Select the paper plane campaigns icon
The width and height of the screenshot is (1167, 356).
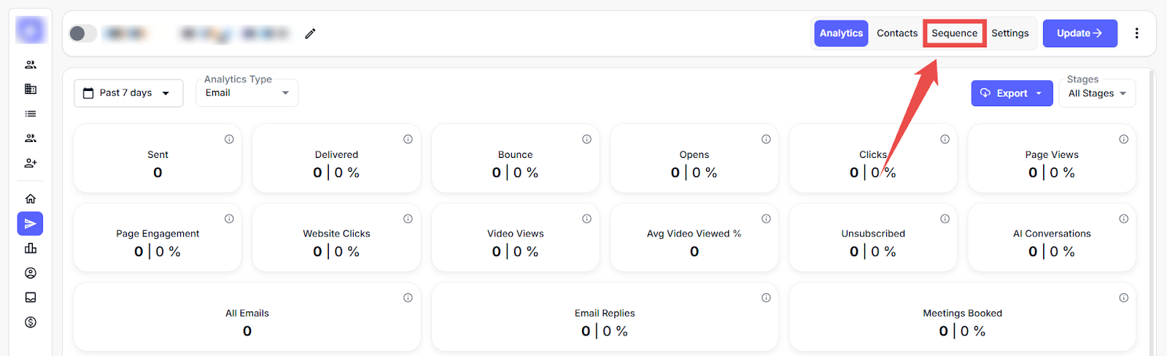30,224
